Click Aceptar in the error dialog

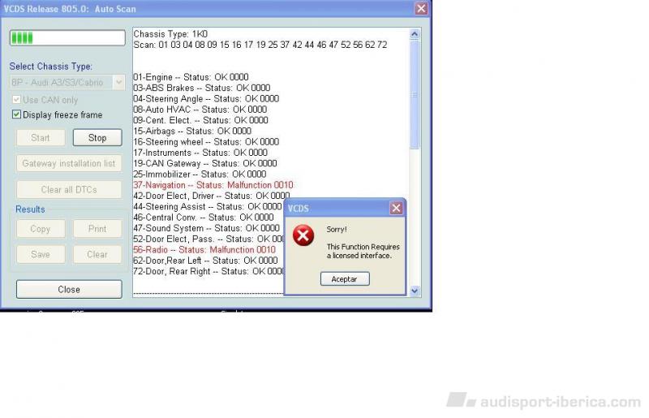click(x=344, y=279)
